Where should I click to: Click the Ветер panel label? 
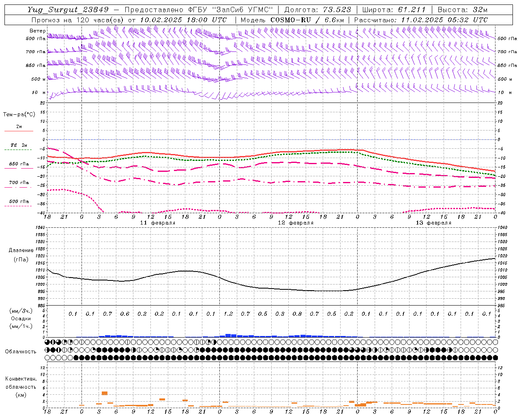pyautogui.click(x=38, y=31)
